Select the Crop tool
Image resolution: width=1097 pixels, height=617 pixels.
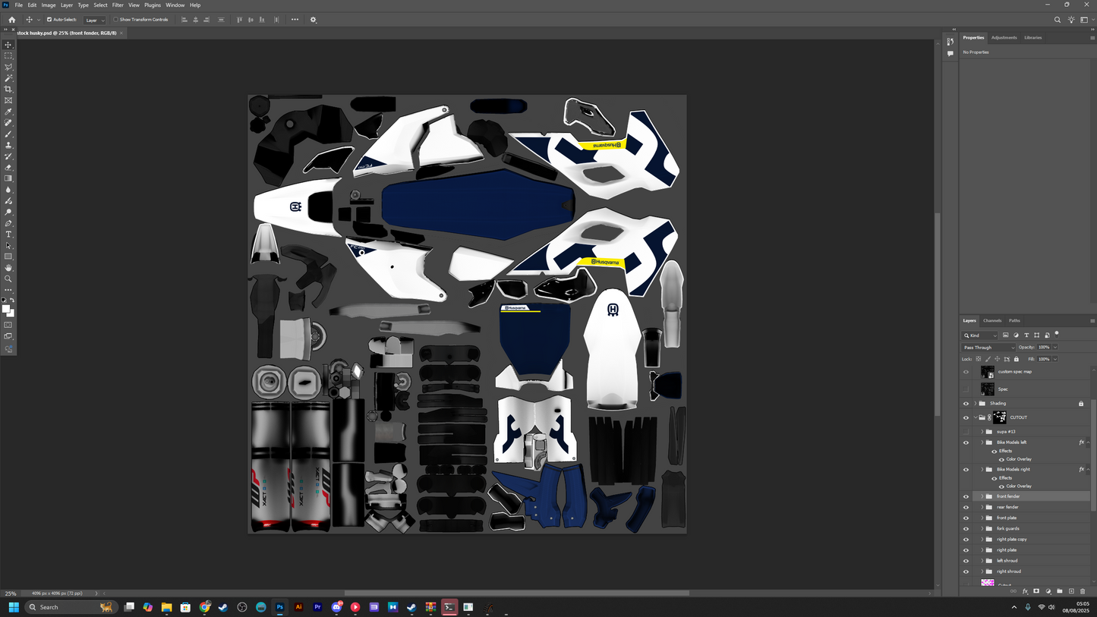(x=8, y=89)
